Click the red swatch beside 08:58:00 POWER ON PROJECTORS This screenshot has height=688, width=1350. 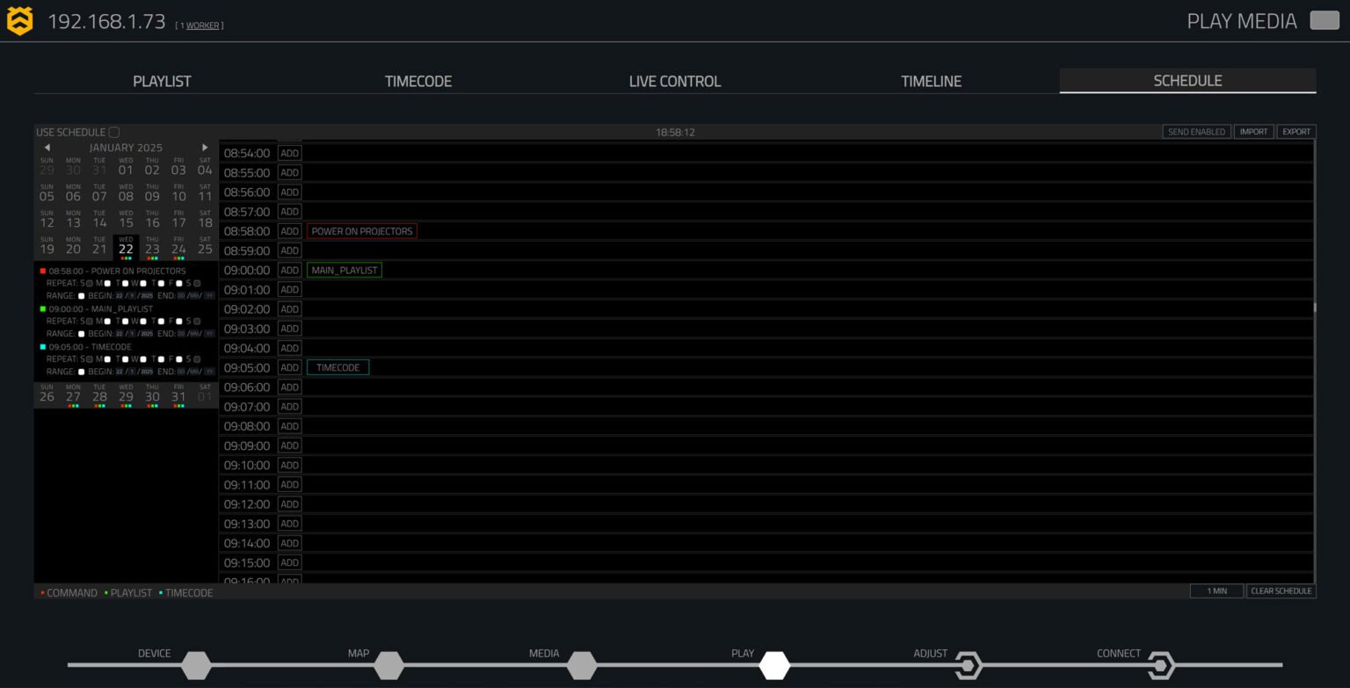pyautogui.click(x=42, y=271)
